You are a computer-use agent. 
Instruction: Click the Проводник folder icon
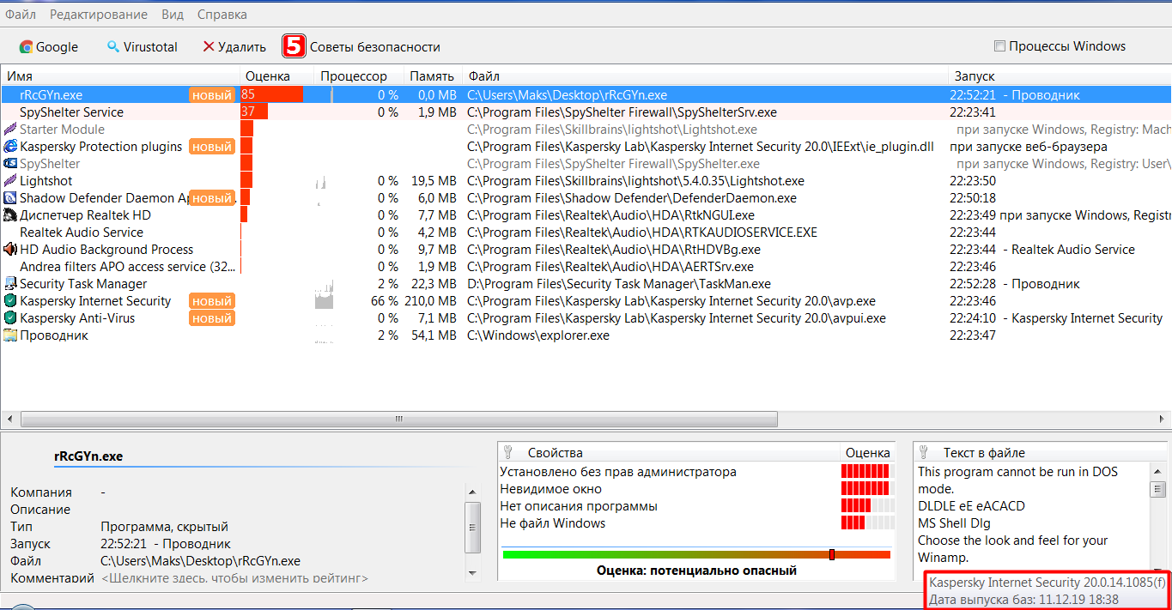tap(10, 335)
